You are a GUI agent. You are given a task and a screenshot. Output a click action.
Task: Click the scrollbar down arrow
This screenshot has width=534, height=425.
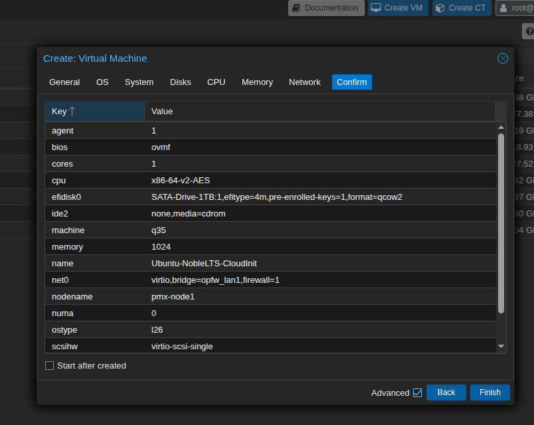coord(501,347)
